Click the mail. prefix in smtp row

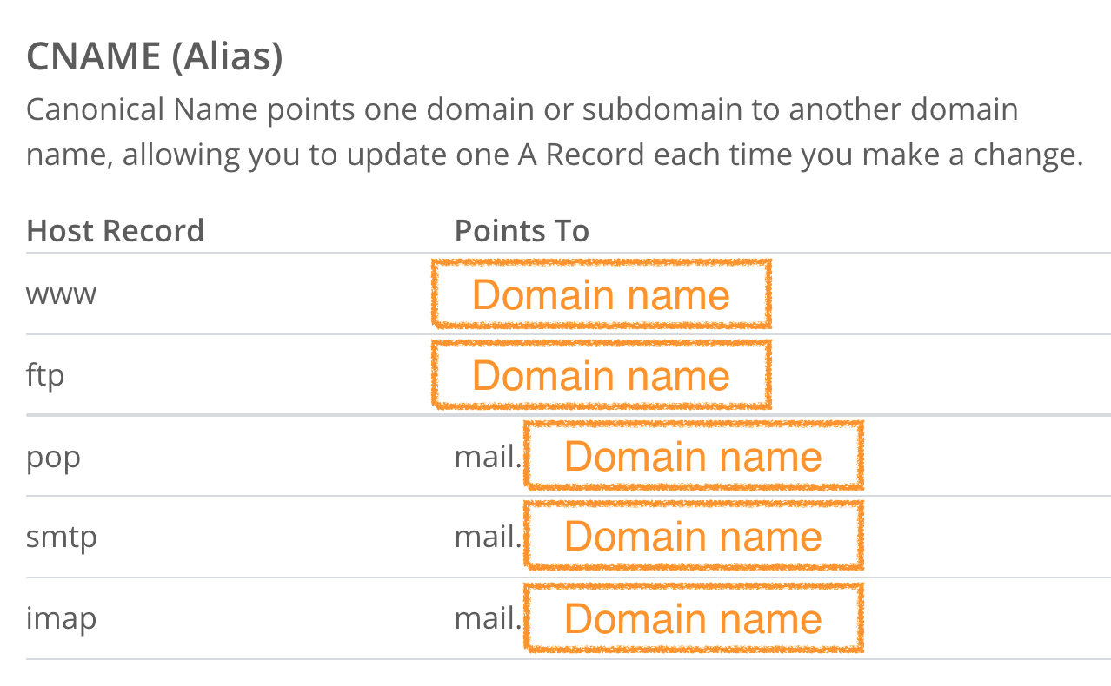(x=488, y=537)
